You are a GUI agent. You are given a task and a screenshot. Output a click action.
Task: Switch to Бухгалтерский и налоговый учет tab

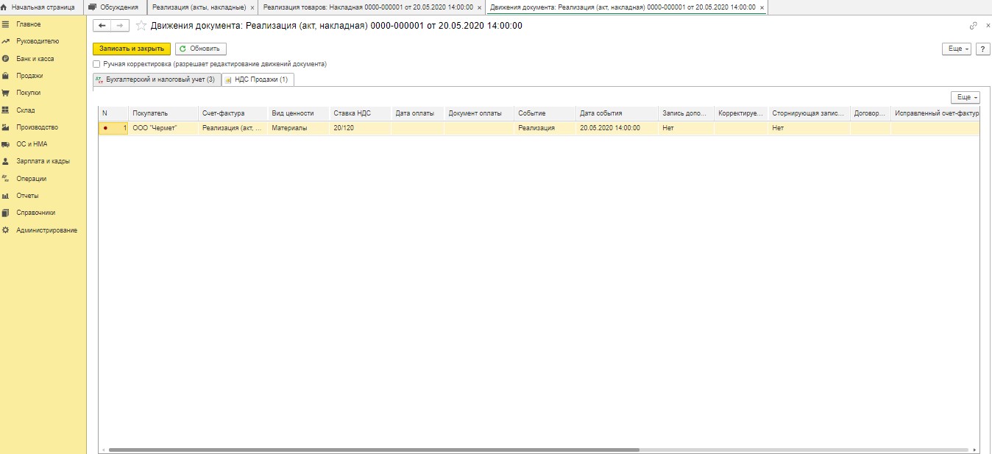(155, 79)
